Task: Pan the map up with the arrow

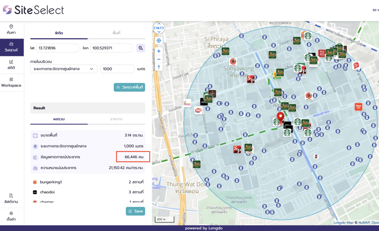Action: 159,24
